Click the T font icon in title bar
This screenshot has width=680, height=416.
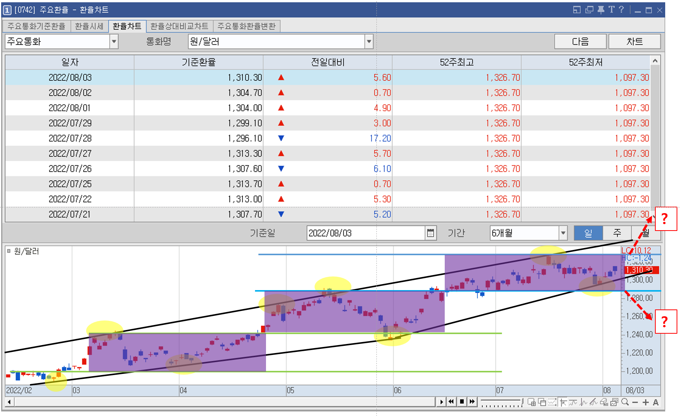(x=611, y=10)
